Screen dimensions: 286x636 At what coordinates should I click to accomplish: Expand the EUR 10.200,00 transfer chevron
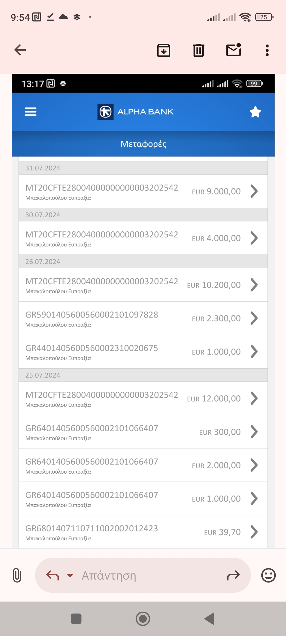pyautogui.click(x=254, y=285)
